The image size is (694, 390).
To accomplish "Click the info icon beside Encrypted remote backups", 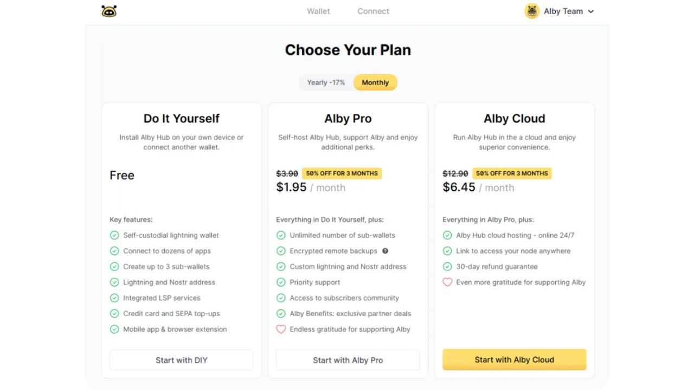I will 385,251.
